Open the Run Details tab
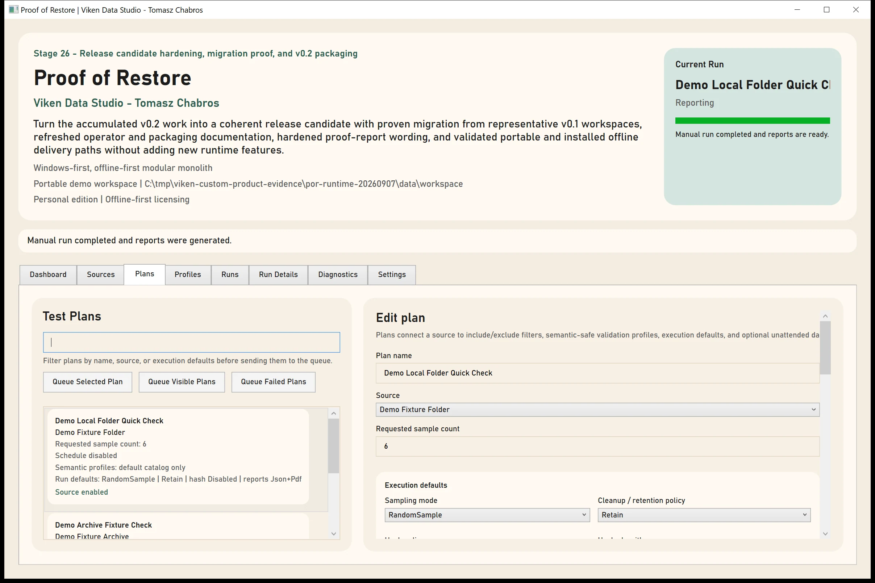875x583 pixels. (x=278, y=275)
